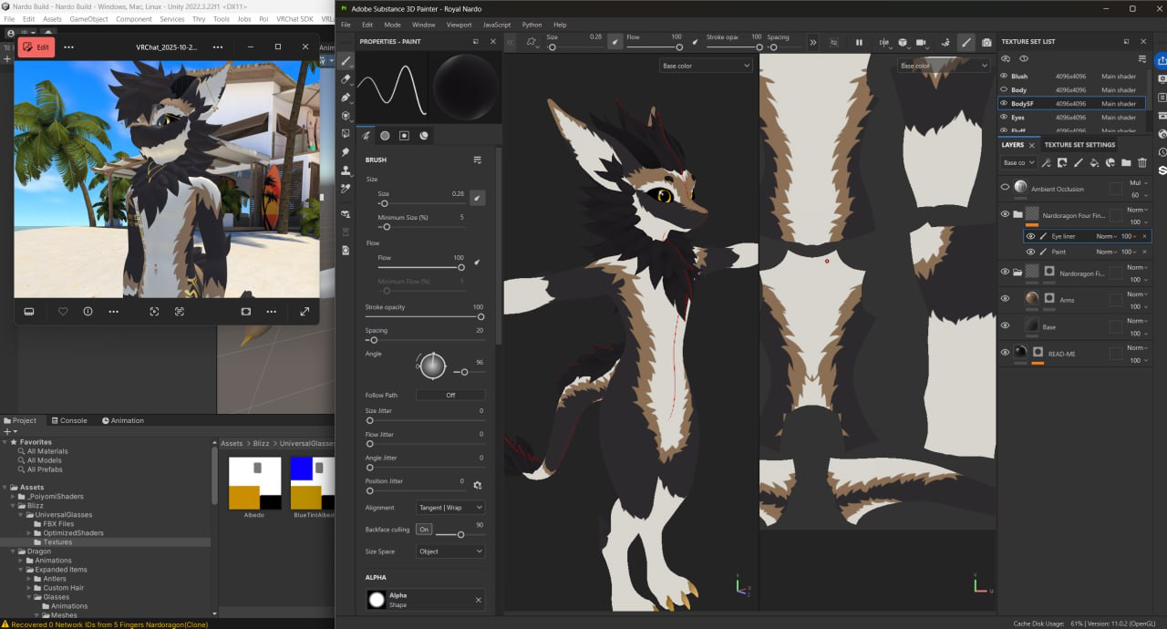Hide the Eye liner layer
Viewport: 1167px width, 629px height.
[x=1030, y=236]
